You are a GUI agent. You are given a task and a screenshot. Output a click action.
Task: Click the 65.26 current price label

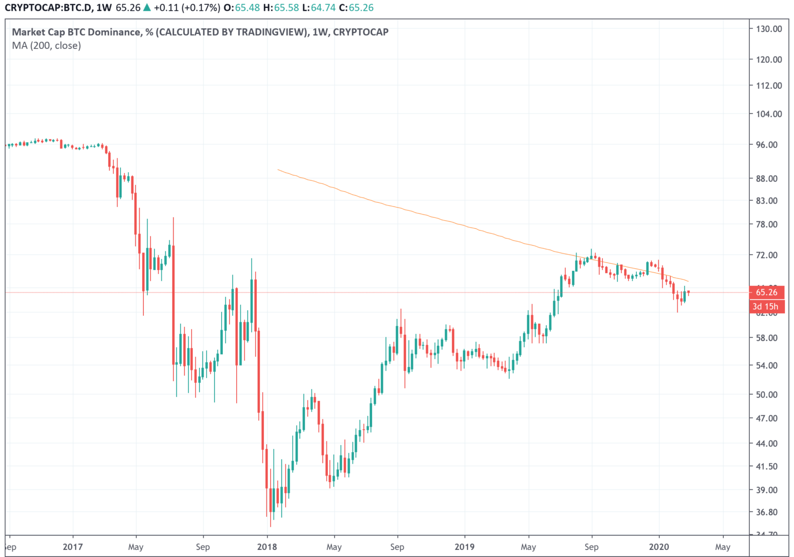point(766,292)
